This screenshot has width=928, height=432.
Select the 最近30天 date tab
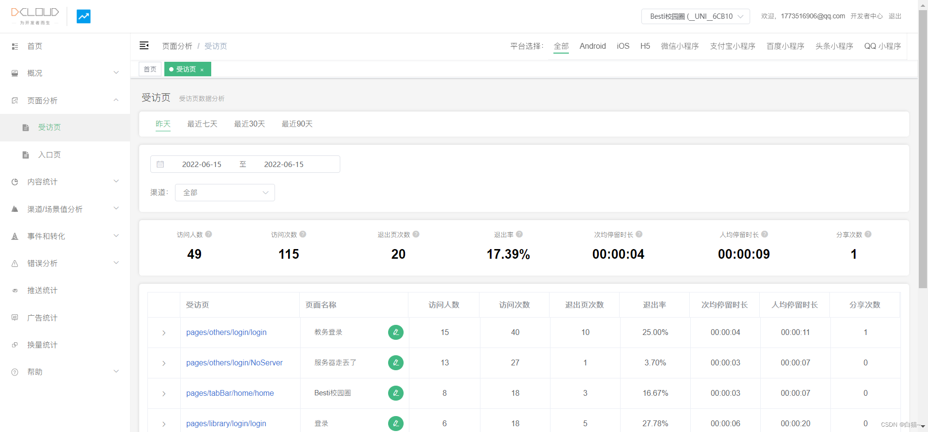click(x=249, y=124)
